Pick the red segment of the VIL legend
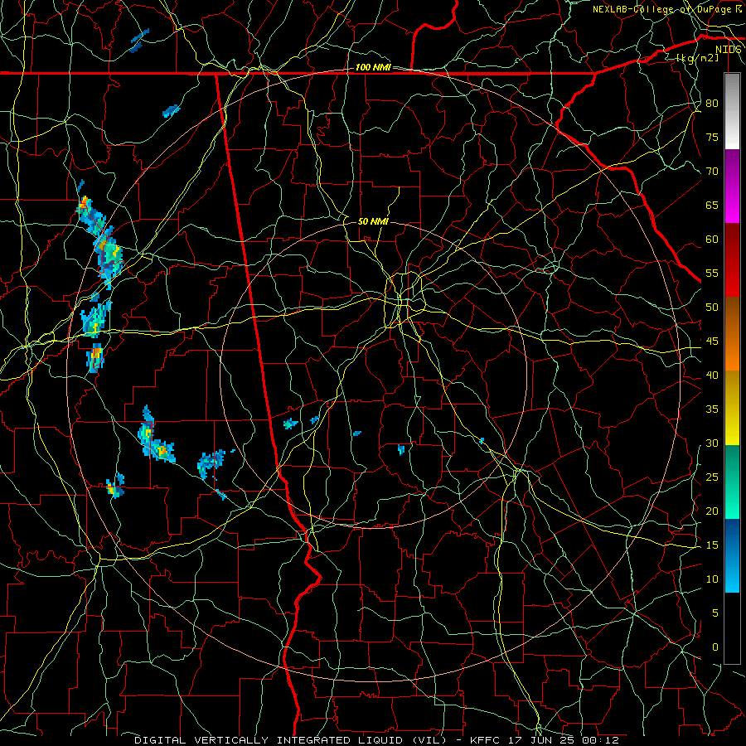This screenshot has height=746, width=746. click(x=732, y=260)
